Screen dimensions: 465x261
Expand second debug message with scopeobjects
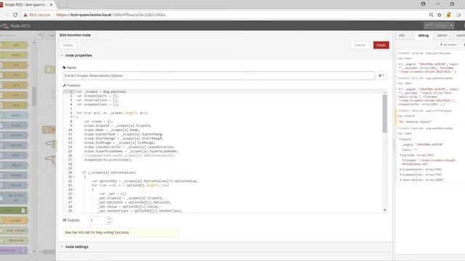pos(400,89)
